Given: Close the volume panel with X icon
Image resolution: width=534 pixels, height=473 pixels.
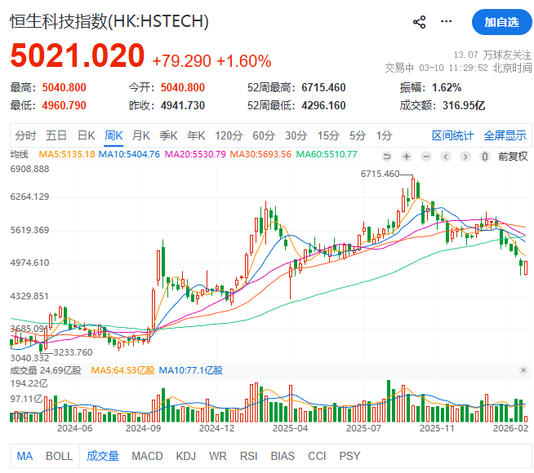Looking at the screenshot, I should click(x=523, y=370).
